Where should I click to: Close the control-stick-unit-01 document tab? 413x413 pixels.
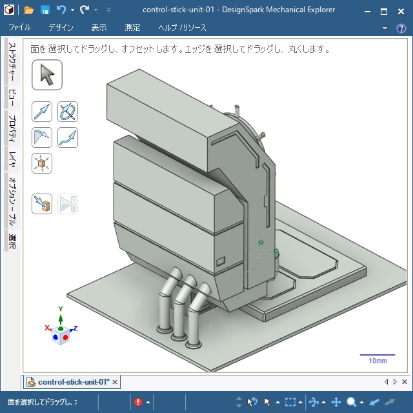click(x=115, y=382)
